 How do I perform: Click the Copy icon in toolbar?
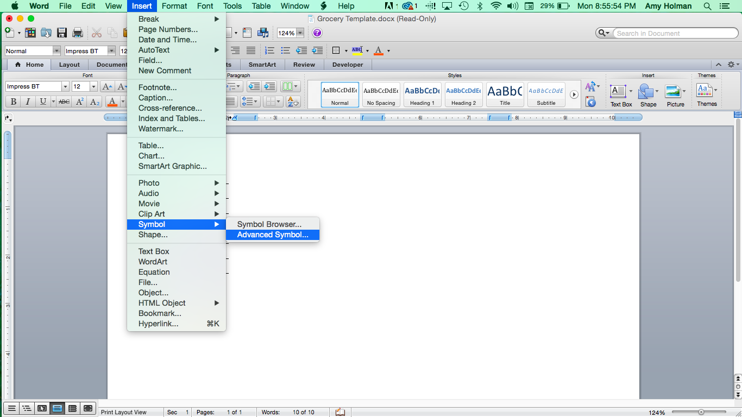(112, 33)
